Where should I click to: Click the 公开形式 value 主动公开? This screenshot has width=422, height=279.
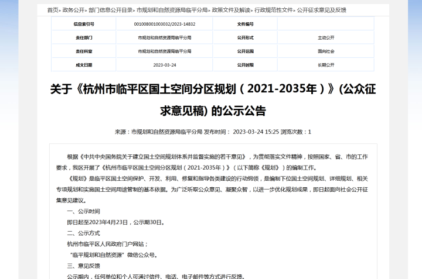click(326, 37)
